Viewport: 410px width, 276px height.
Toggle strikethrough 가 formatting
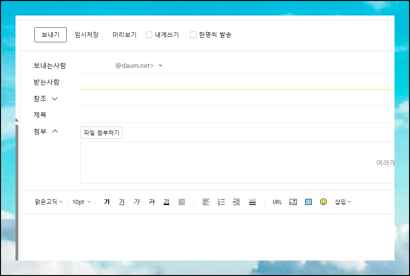(x=152, y=202)
